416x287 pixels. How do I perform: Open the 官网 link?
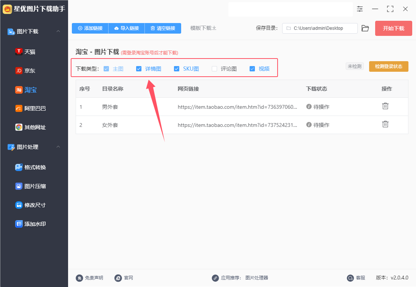tap(124, 278)
